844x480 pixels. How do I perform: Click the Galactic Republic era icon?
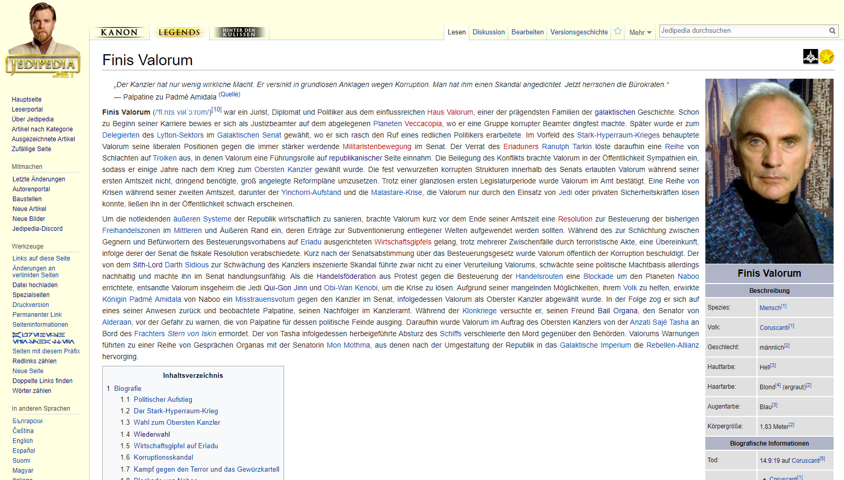[811, 56]
